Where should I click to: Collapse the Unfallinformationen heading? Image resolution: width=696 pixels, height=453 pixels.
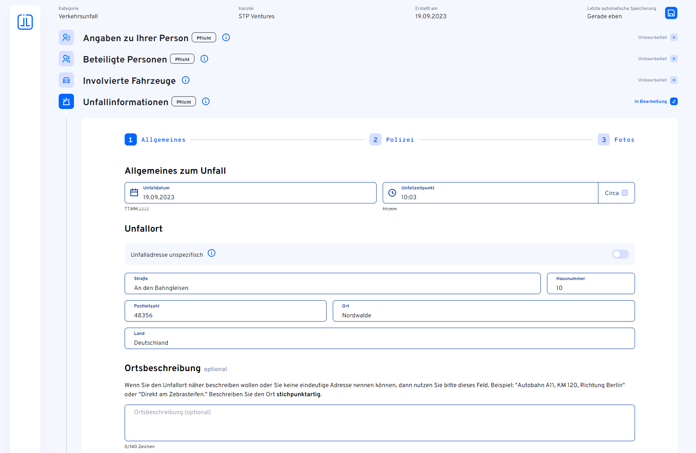pyautogui.click(x=126, y=102)
